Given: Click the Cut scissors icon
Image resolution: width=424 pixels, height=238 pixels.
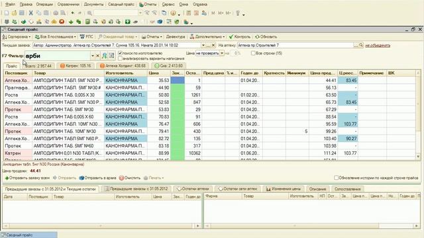Looking at the screenshot, I should [x=31, y=13].
